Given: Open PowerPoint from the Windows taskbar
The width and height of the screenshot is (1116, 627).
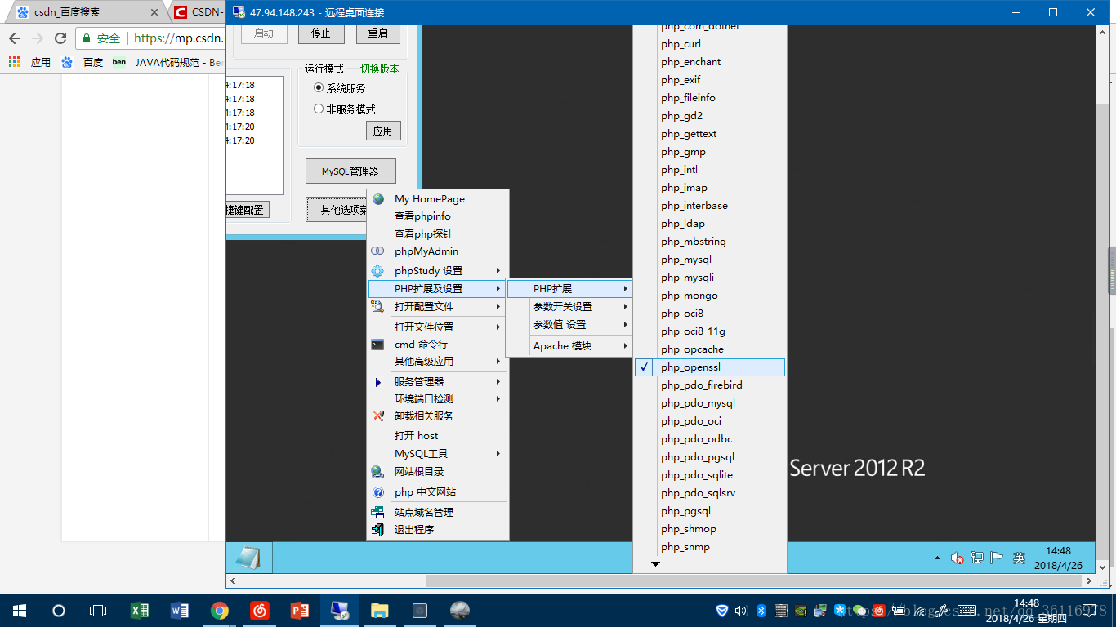Looking at the screenshot, I should (299, 611).
